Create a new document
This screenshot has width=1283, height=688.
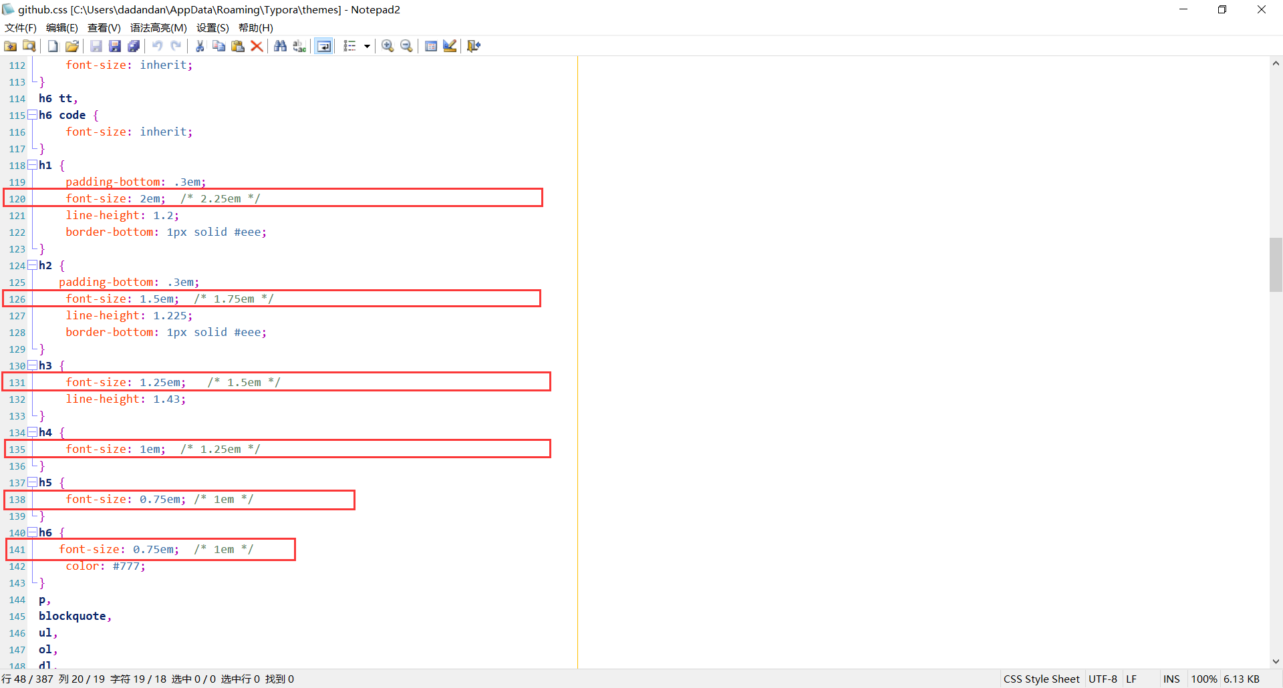(x=53, y=46)
